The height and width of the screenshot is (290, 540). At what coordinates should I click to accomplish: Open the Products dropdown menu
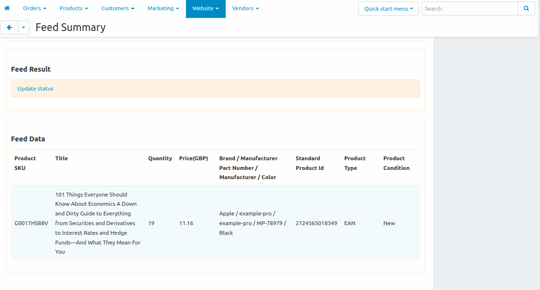[x=74, y=8]
